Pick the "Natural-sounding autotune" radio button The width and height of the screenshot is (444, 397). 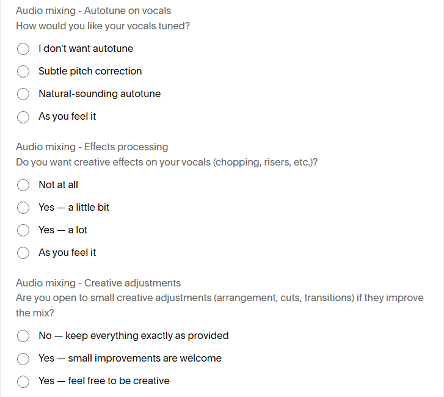[x=23, y=94]
